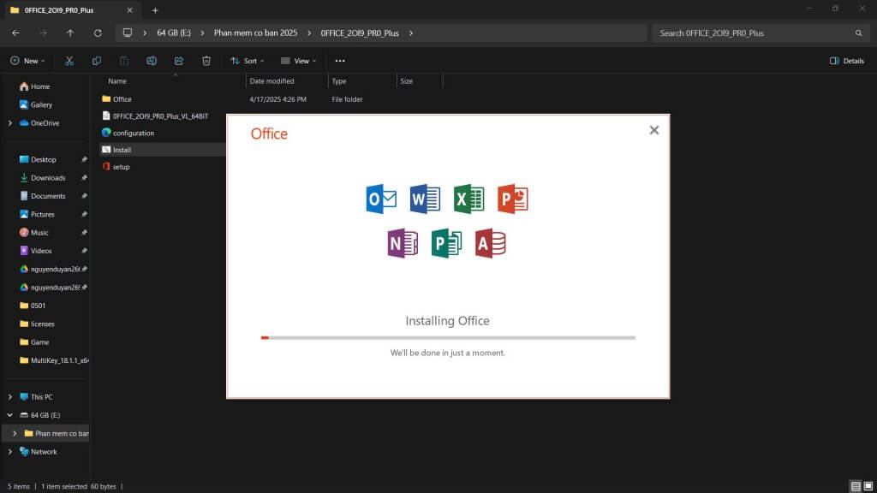Navigate up one folder level
Image resolution: width=877 pixels, height=493 pixels.
coord(70,33)
